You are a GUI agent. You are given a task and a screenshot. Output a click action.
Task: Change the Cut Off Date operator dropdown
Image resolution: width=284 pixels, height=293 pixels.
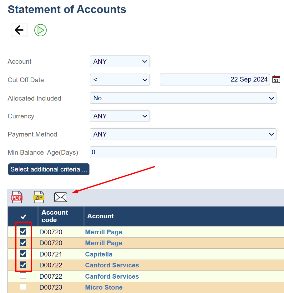point(120,80)
